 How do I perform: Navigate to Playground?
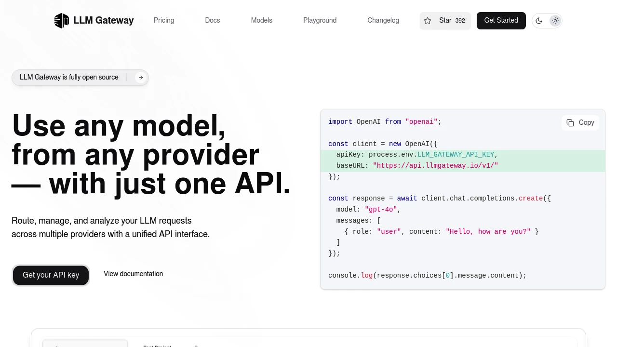pos(320,20)
